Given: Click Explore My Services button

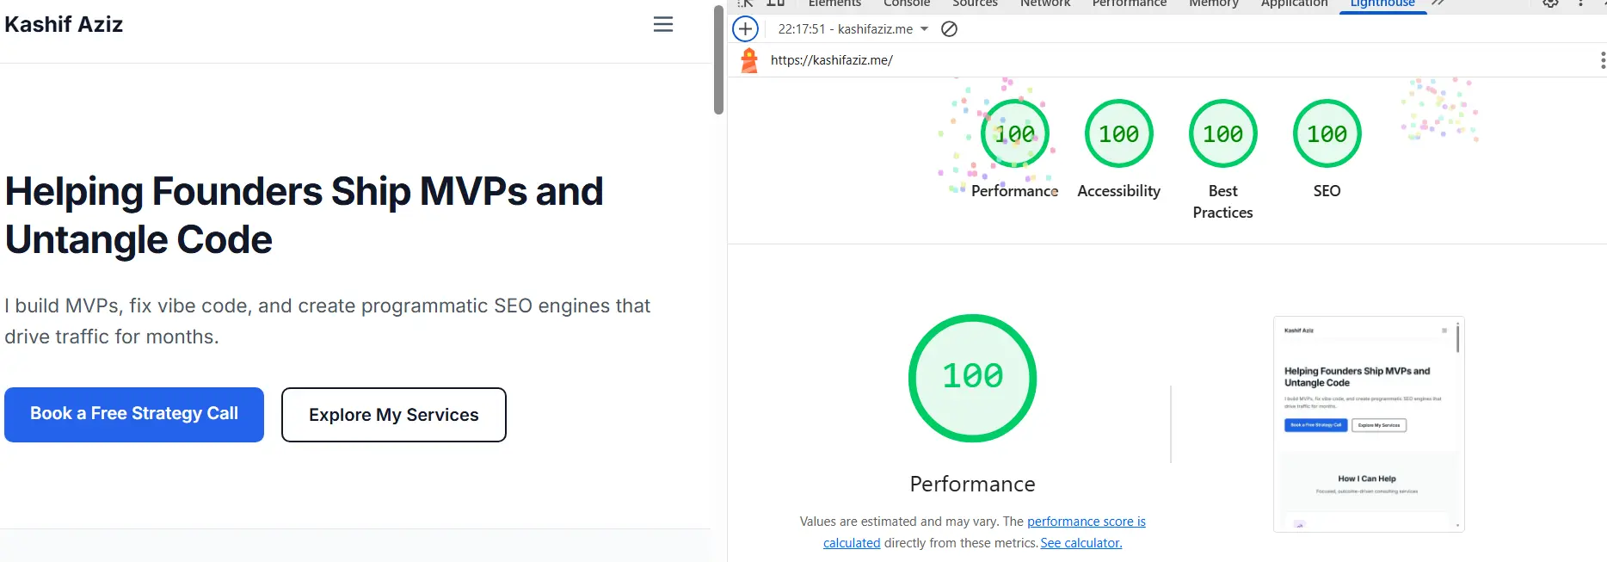Looking at the screenshot, I should point(394,415).
